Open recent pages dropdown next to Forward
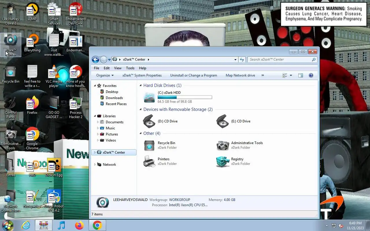The height and width of the screenshot is (231, 370). coord(109,60)
